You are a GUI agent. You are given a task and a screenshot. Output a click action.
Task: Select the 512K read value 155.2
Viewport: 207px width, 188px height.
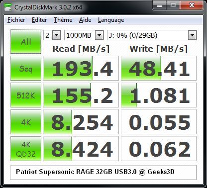tap(81, 95)
